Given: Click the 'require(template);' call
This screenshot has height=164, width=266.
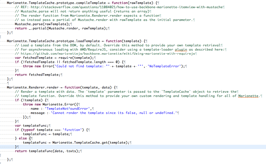Looking at the screenshot, I should click(x=76, y=58).
